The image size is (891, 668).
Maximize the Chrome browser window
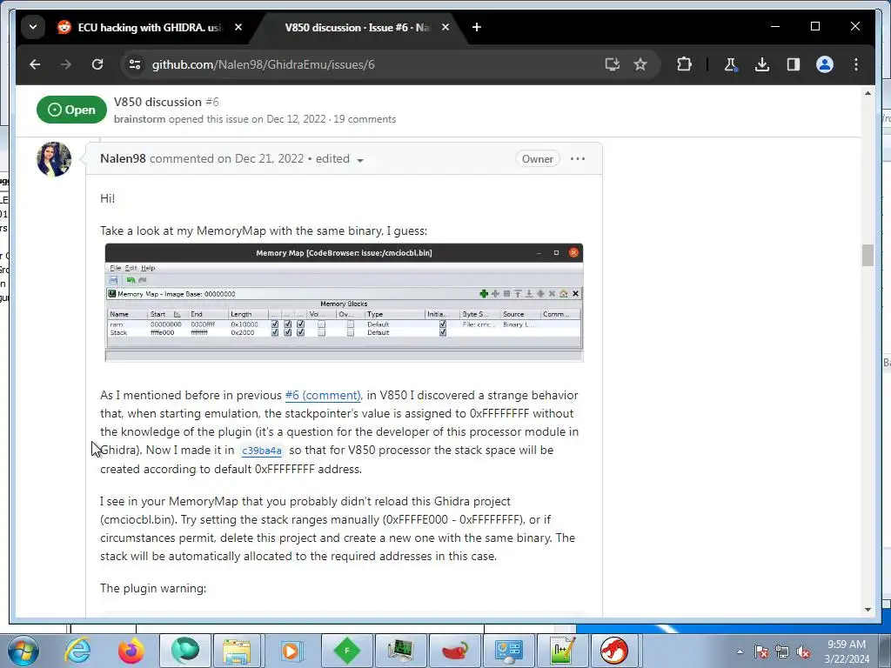(814, 27)
